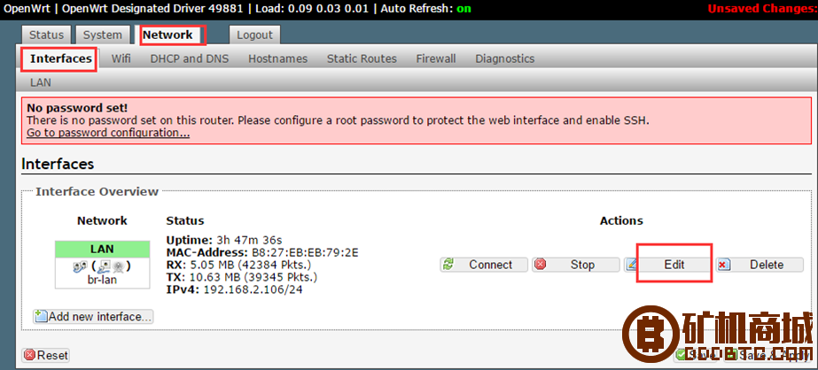This screenshot has width=818, height=370.
Task: Click the red Reset icon
Action: click(x=30, y=355)
